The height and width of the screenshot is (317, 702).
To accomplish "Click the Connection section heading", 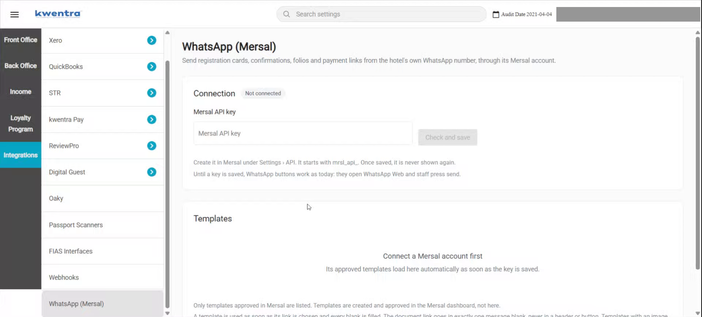I will pos(214,93).
